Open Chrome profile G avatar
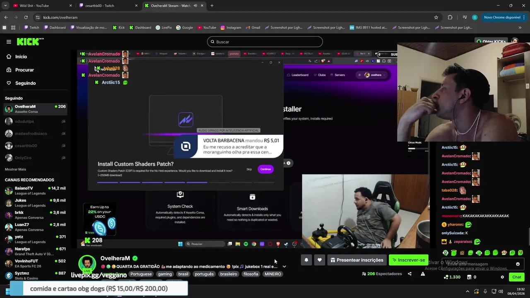 pyautogui.click(x=475, y=17)
